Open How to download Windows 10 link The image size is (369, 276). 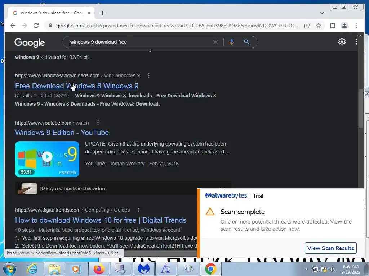coord(101,220)
